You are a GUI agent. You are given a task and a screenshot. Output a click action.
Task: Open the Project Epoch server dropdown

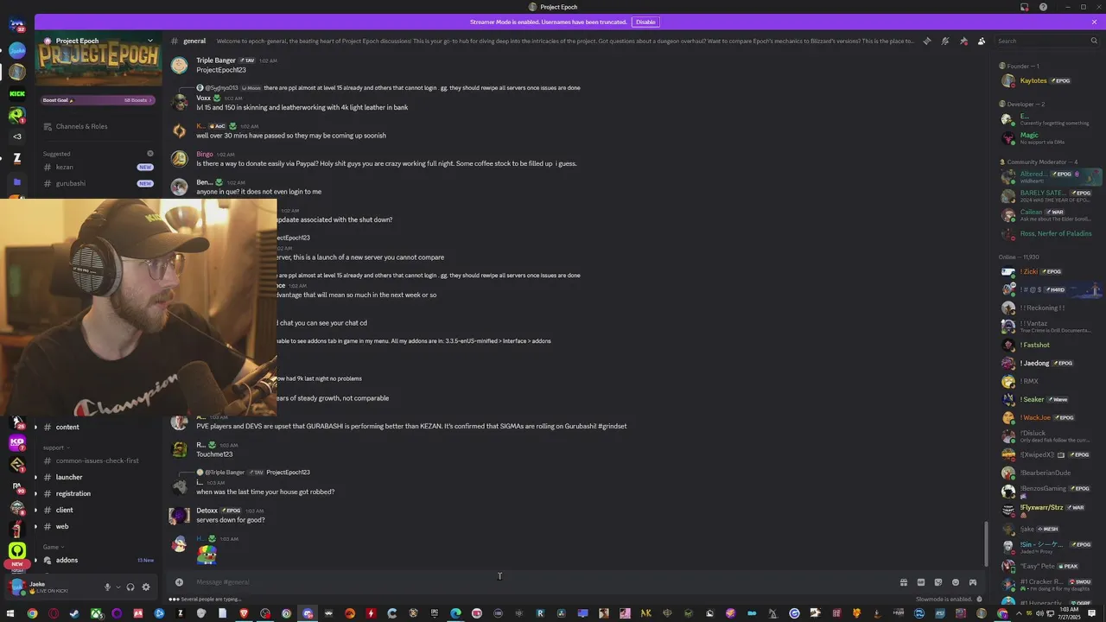[150, 41]
